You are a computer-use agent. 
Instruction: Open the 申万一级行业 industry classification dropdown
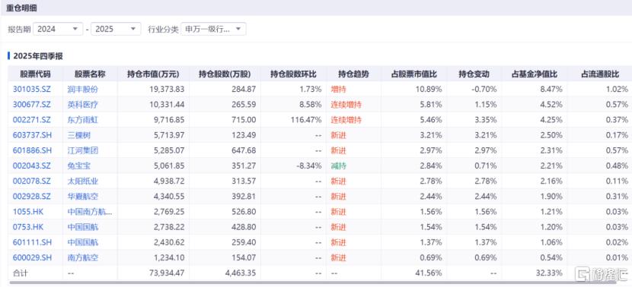[213, 29]
